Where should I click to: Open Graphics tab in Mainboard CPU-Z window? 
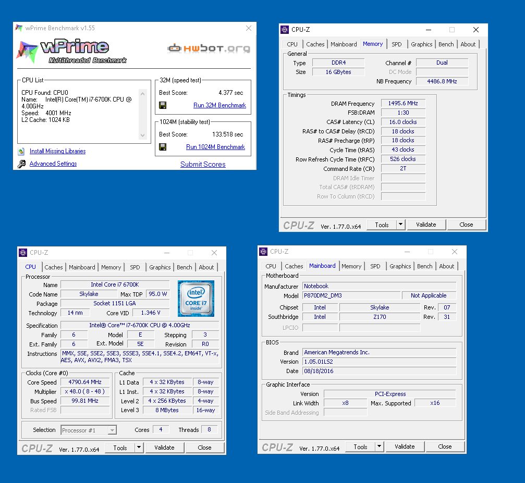[400, 266]
